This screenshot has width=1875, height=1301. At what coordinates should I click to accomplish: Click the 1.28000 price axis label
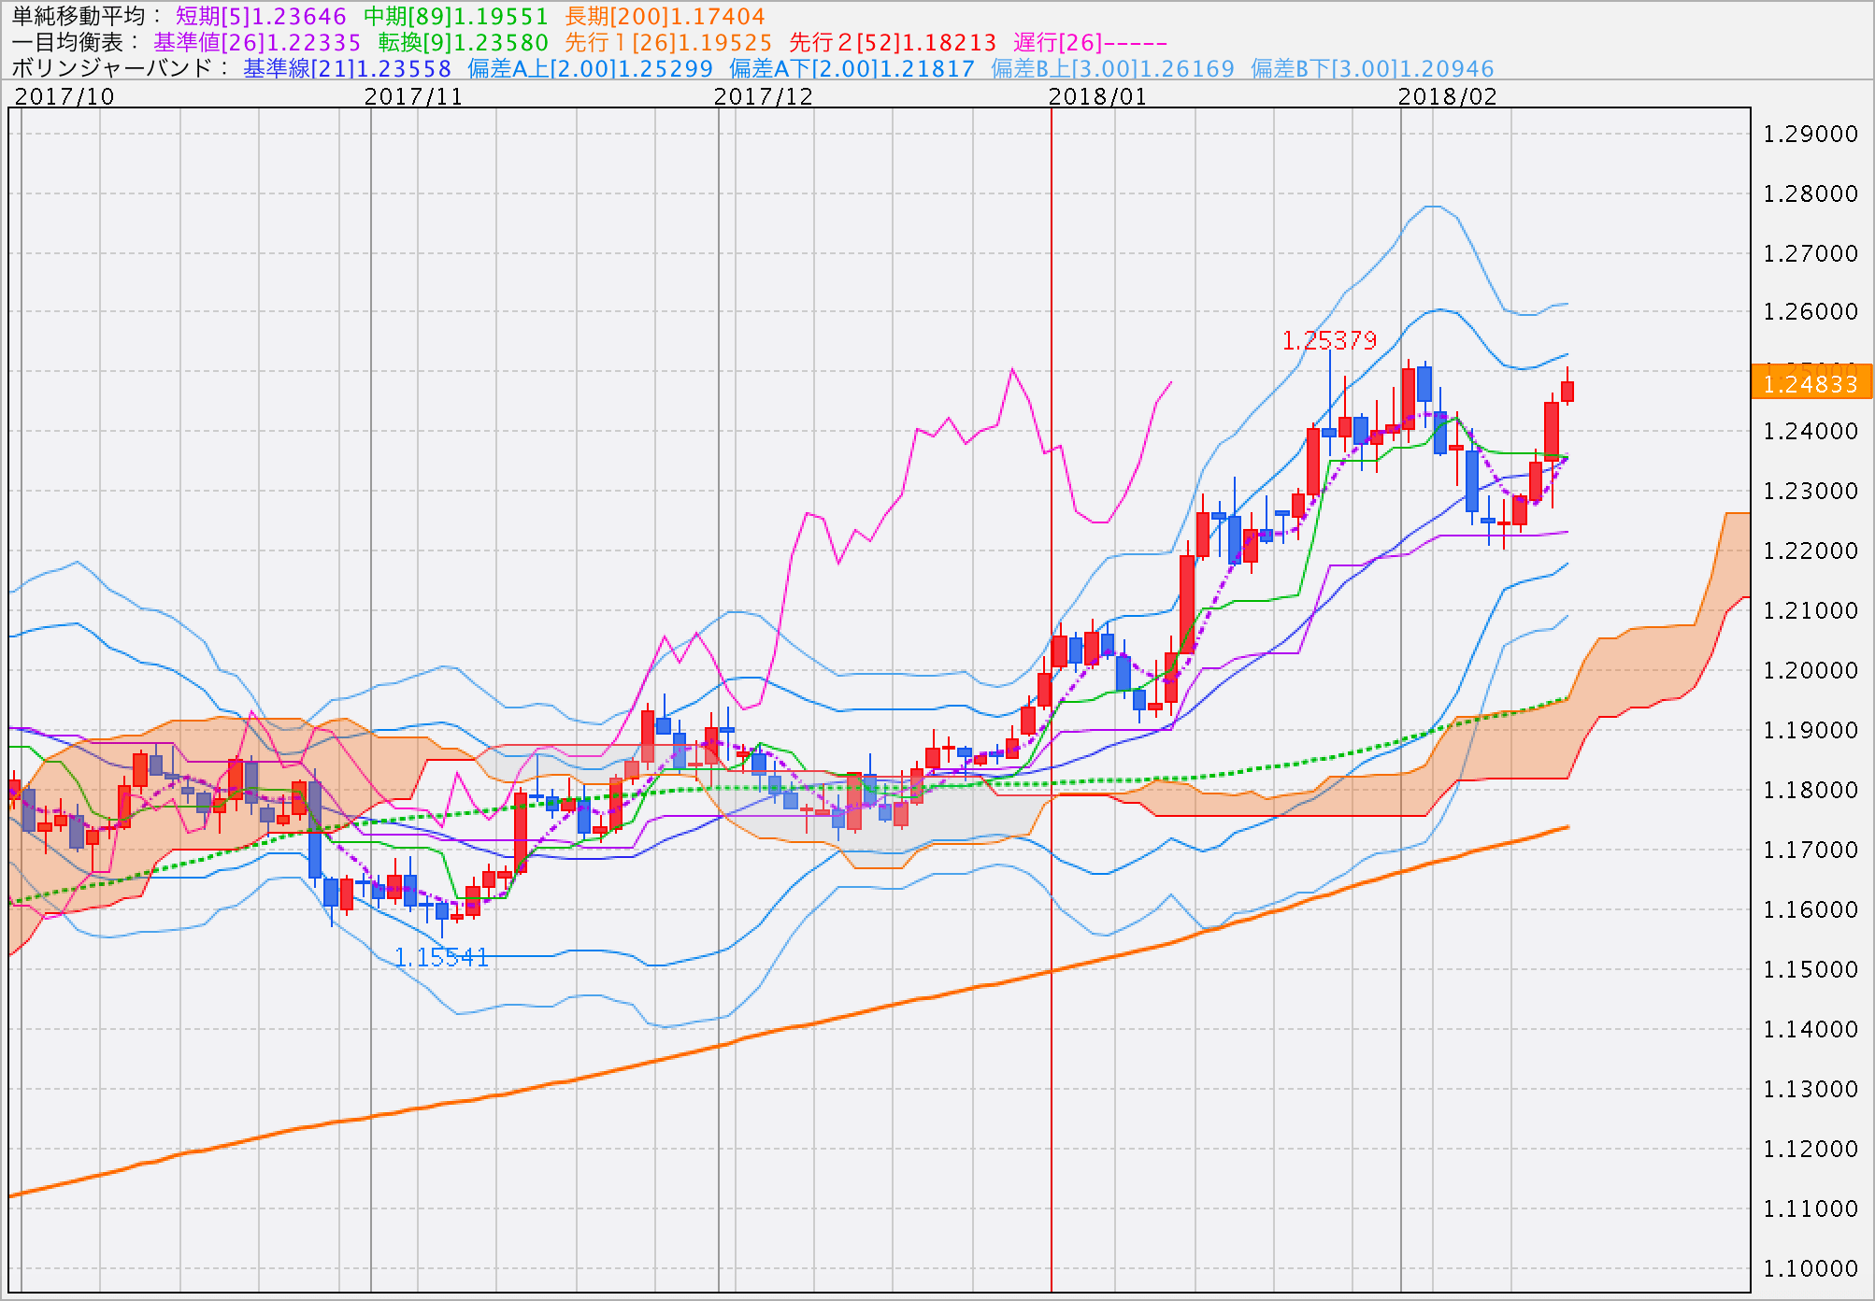click(1811, 193)
